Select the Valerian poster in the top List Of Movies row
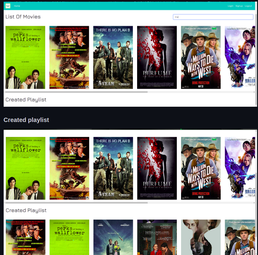Screen dimensions: 258x255 (240, 57)
